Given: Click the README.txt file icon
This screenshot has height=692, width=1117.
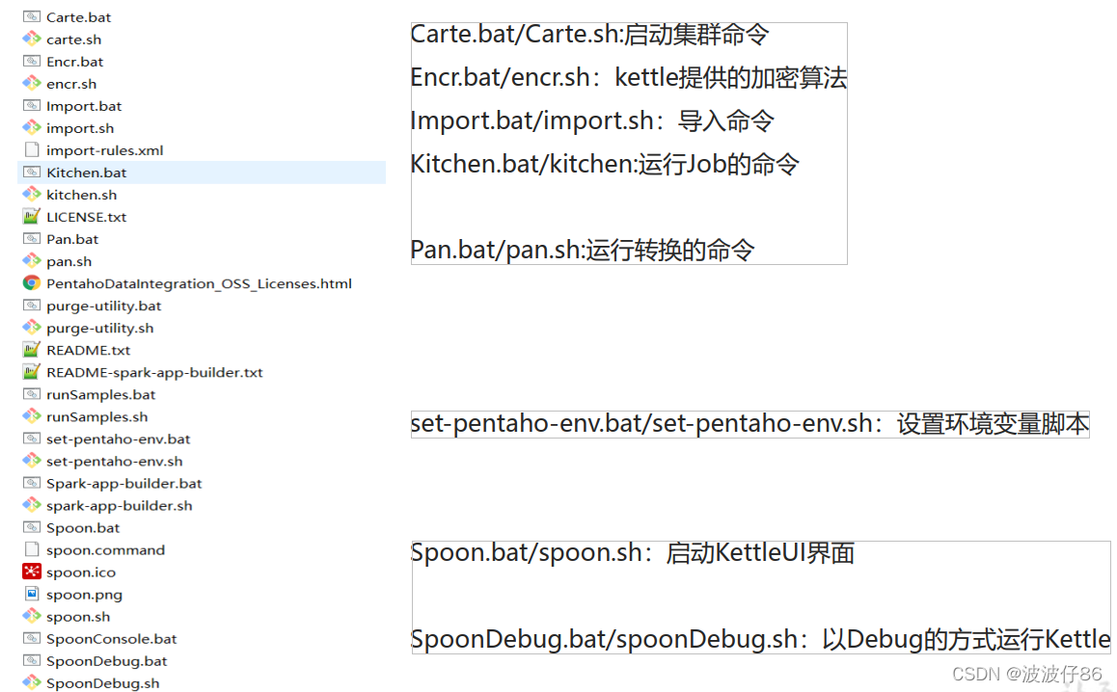Looking at the screenshot, I should [x=31, y=350].
